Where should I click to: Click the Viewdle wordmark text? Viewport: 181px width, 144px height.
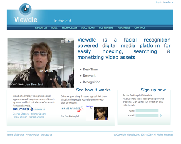coord(26,20)
